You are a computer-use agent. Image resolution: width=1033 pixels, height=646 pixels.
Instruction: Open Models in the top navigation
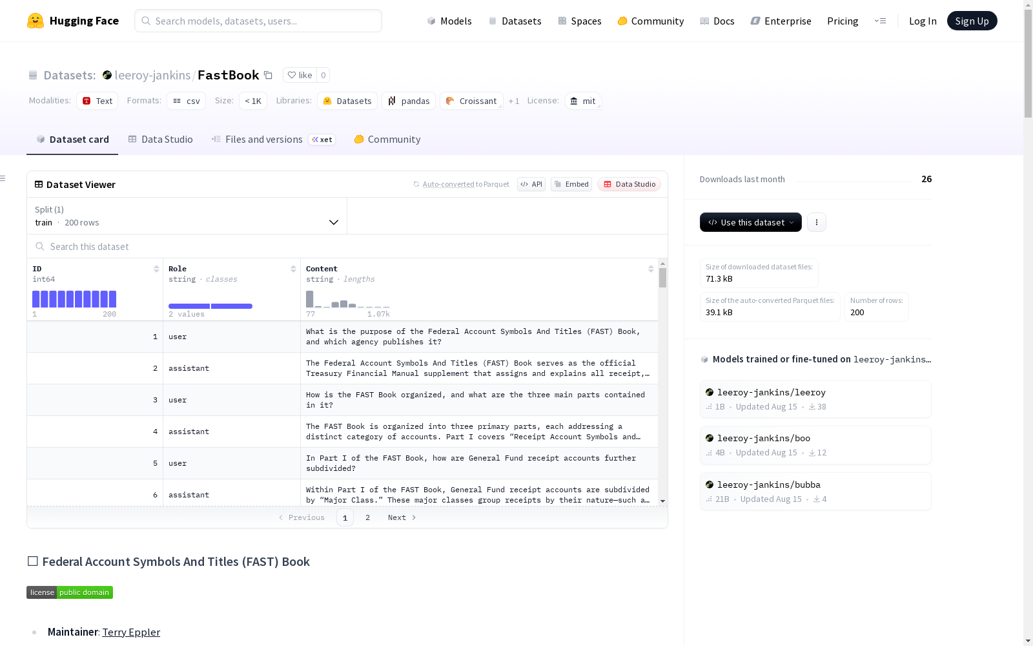tap(449, 21)
